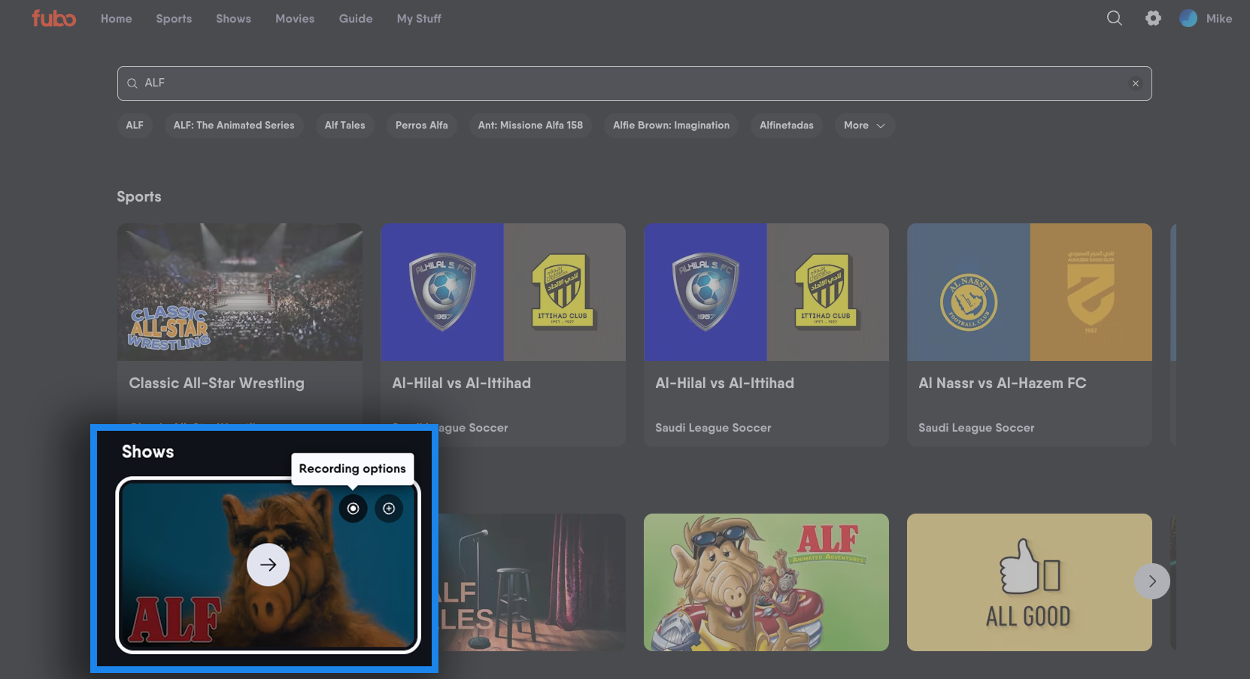The height and width of the screenshot is (679, 1250).
Task: Click inside the ALF search field
Action: coord(634,83)
